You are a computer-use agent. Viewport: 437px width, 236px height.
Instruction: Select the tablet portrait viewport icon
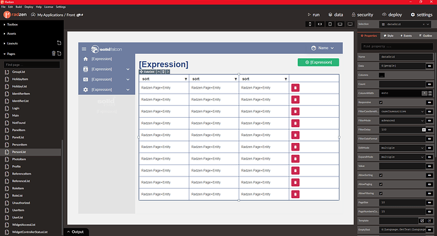tap(330, 24)
